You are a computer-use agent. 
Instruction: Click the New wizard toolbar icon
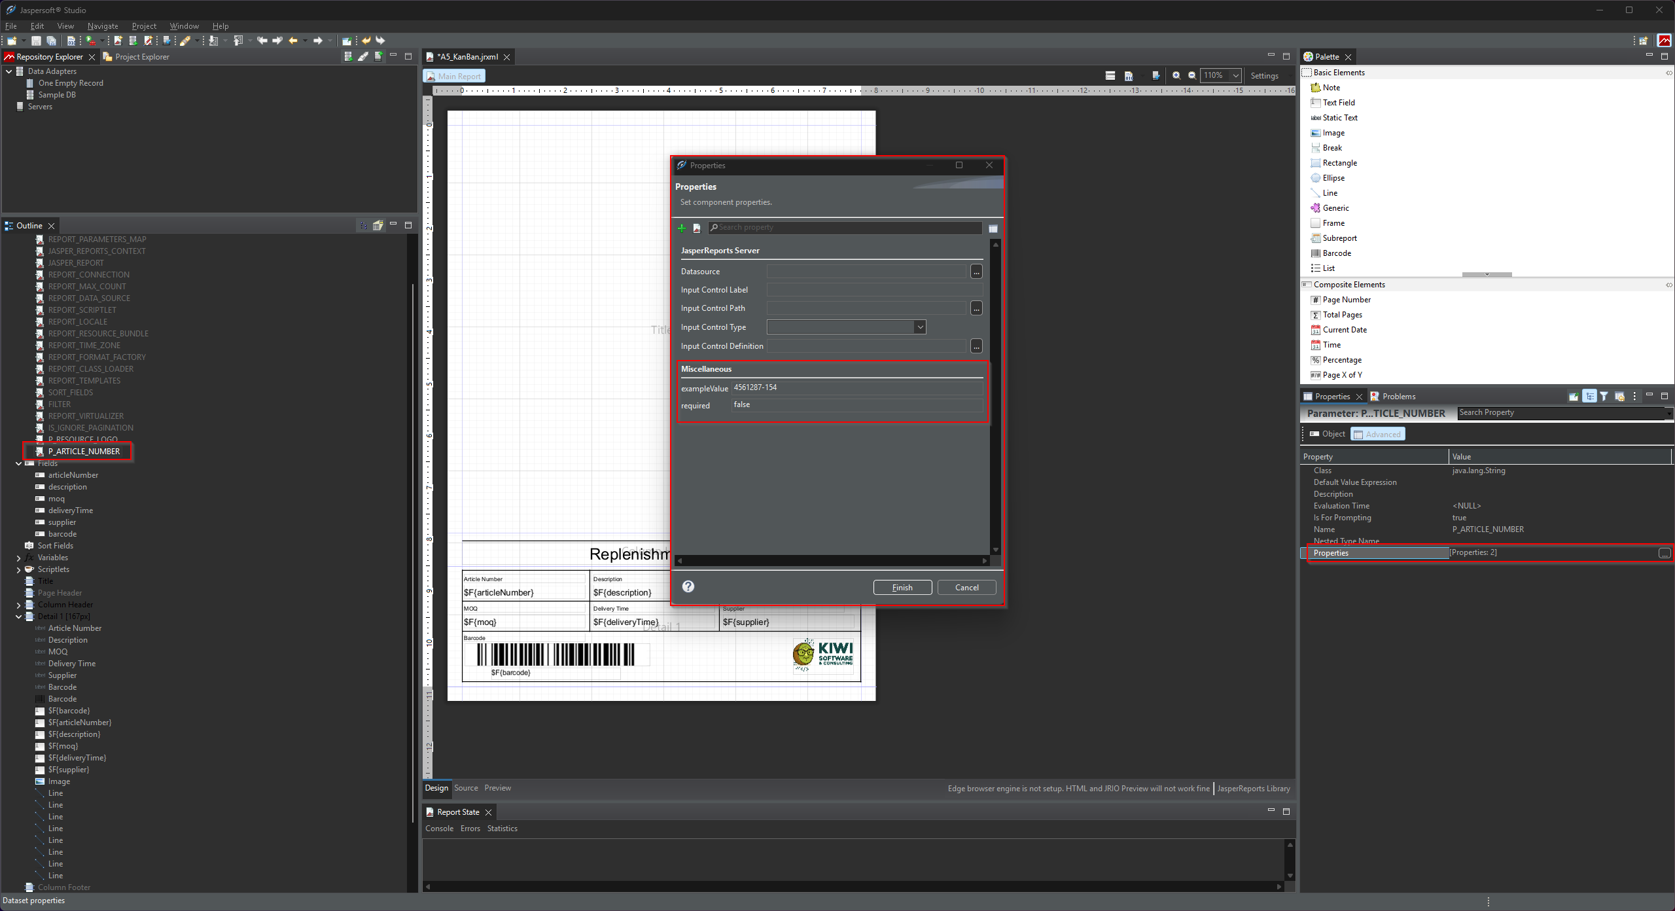[x=12, y=41]
